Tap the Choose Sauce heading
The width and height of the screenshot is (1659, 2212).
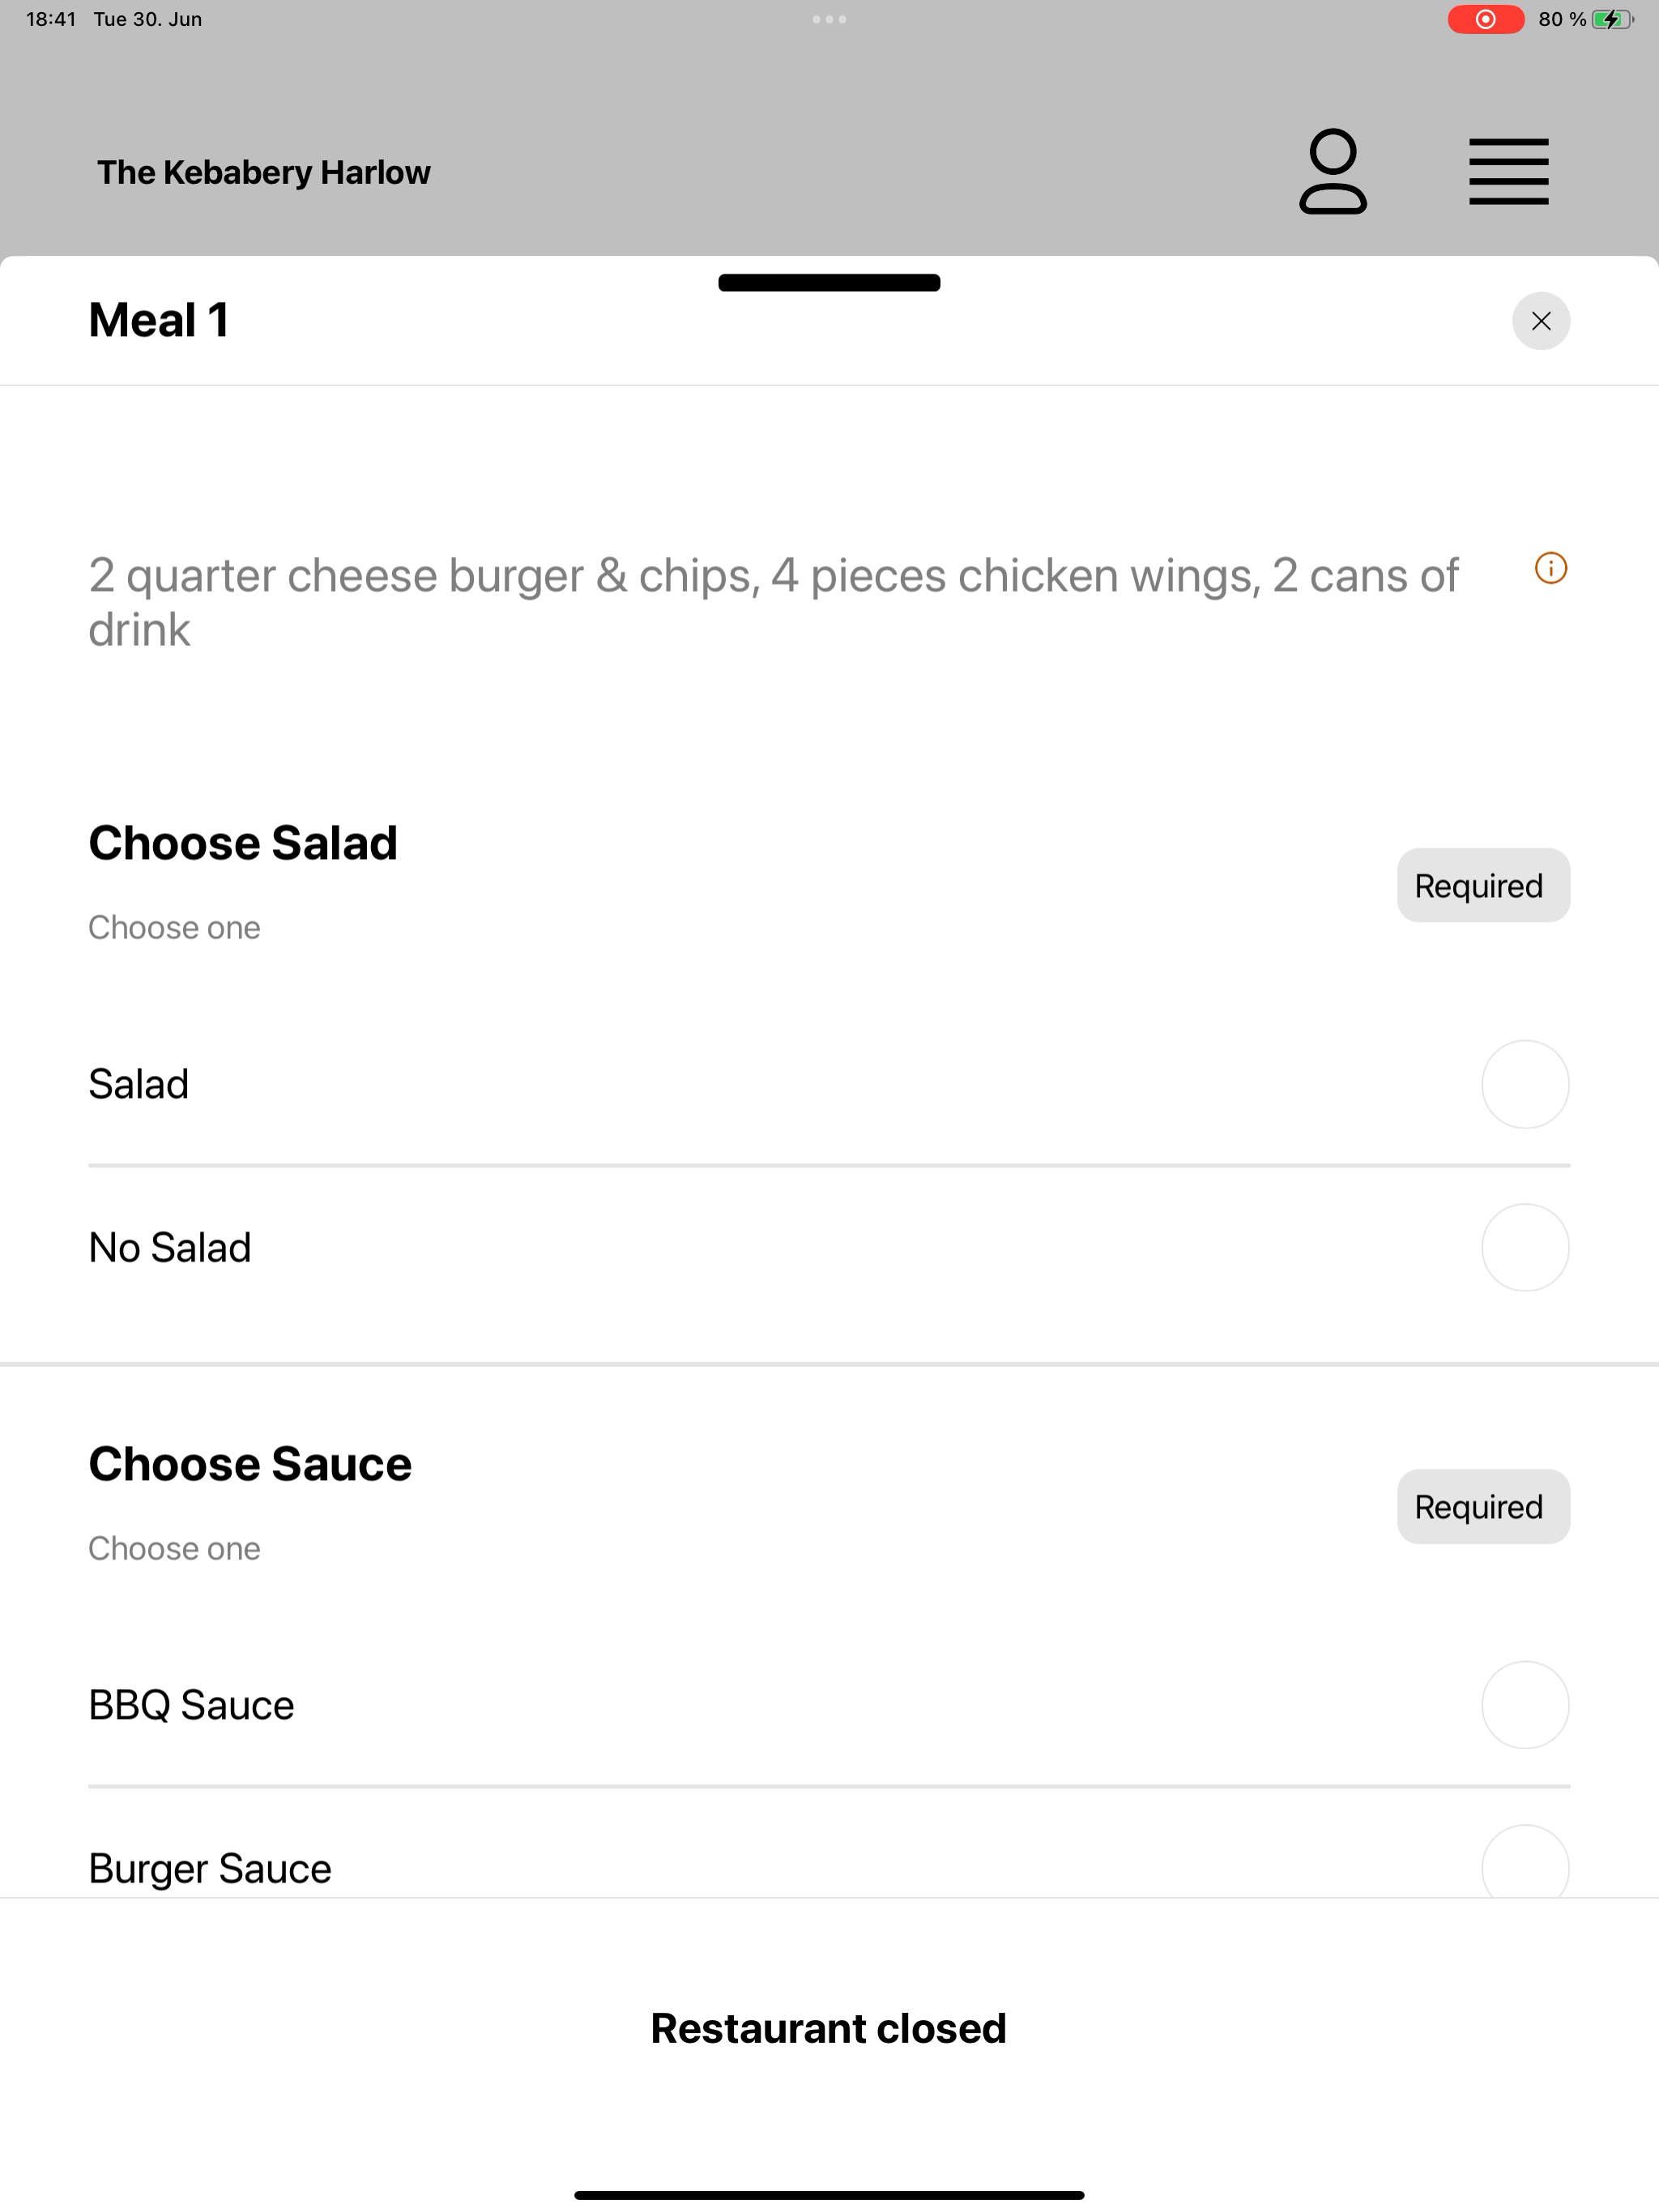pyautogui.click(x=250, y=1464)
